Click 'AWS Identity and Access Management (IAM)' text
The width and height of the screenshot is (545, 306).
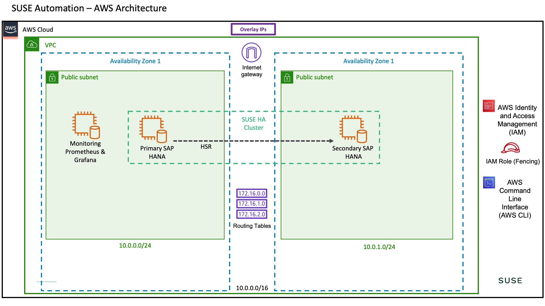517,120
